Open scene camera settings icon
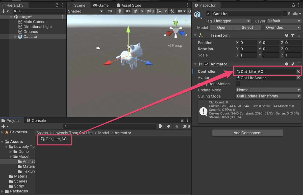Image resolution: width=303 pixels, height=195 pixels. click(x=180, y=11)
